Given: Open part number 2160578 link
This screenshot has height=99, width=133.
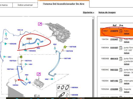Looking at the screenshot, I should pyautogui.click(x=114, y=31).
